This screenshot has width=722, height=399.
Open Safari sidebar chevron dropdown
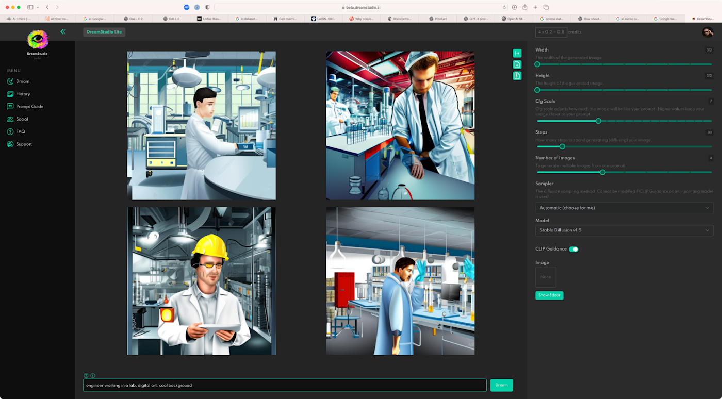coord(38,7)
